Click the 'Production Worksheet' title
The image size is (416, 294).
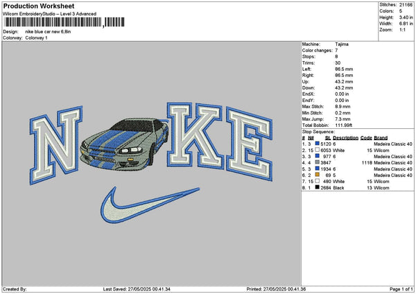click(39, 6)
